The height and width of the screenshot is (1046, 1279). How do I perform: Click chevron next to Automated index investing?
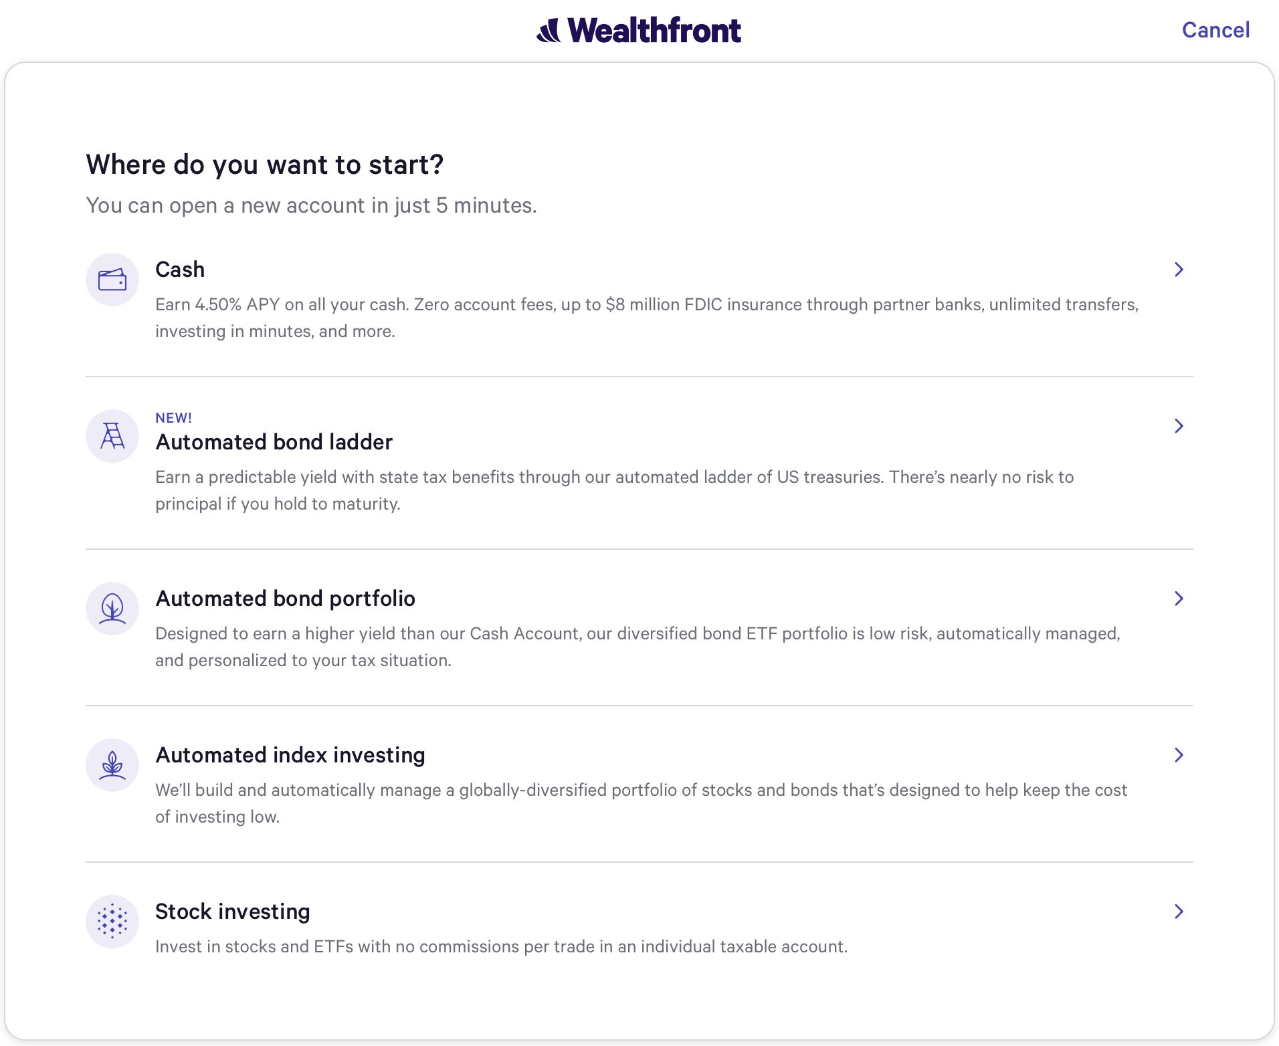1179,755
